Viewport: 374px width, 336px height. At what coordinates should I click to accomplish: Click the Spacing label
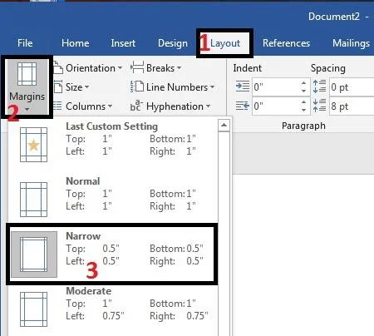click(x=328, y=68)
